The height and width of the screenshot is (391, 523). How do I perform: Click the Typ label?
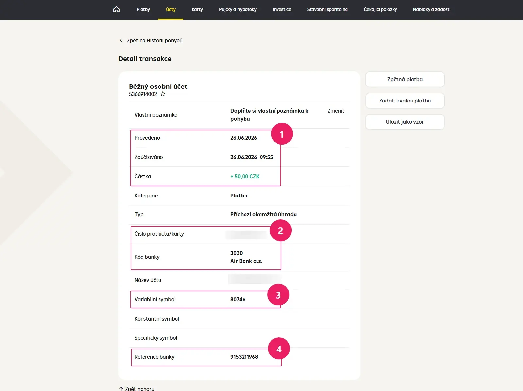point(139,214)
